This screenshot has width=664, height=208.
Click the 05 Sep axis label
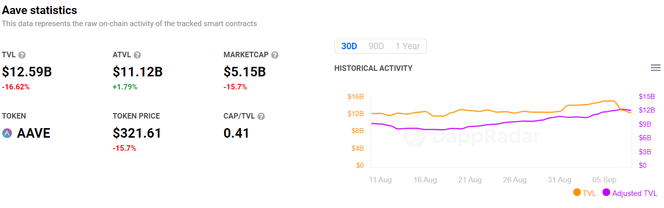click(x=604, y=179)
